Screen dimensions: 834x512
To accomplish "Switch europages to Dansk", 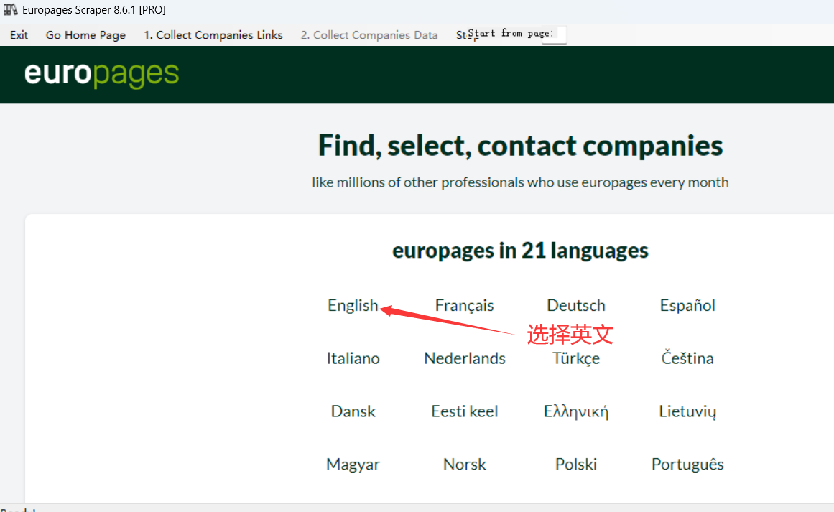I will coord(353,411).
